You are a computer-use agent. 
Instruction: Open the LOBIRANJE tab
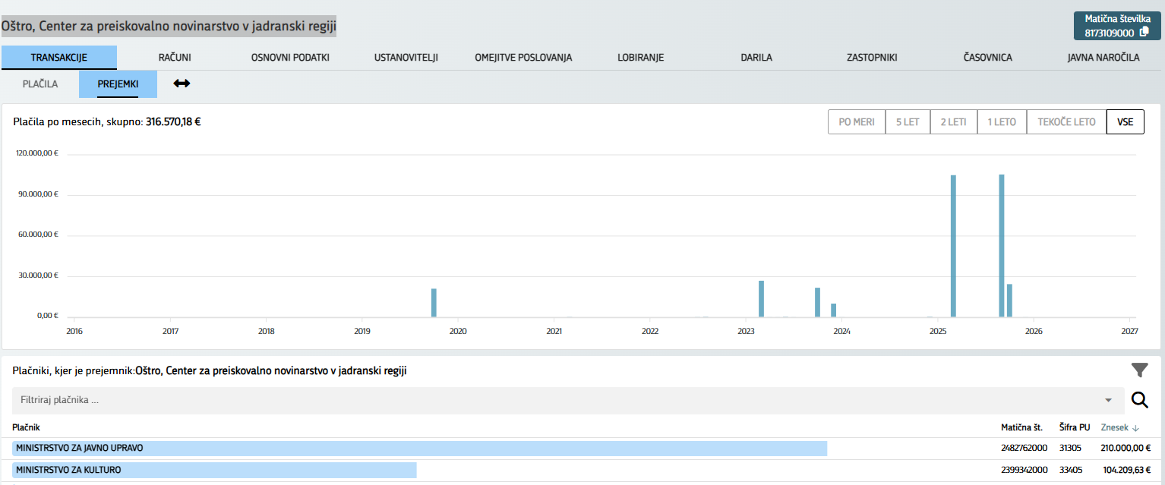tap(640, 58)
